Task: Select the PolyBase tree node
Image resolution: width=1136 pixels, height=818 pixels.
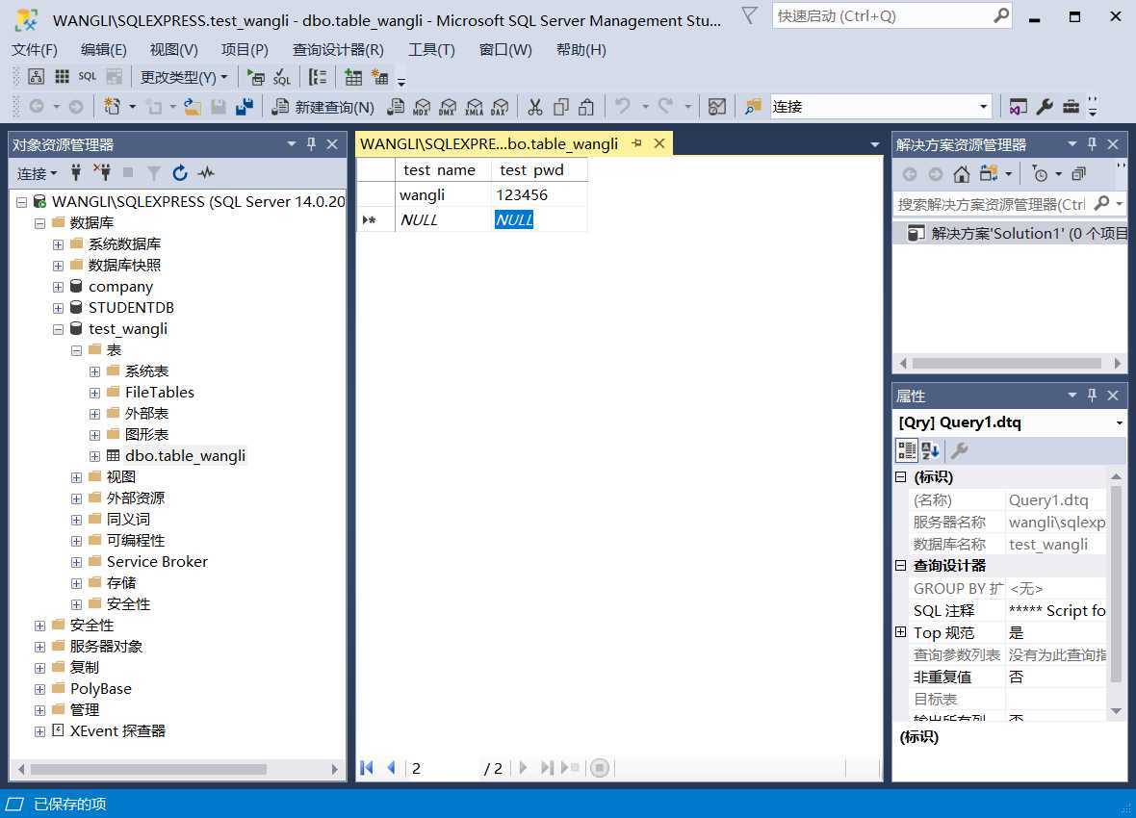Action: pos(101,688)
